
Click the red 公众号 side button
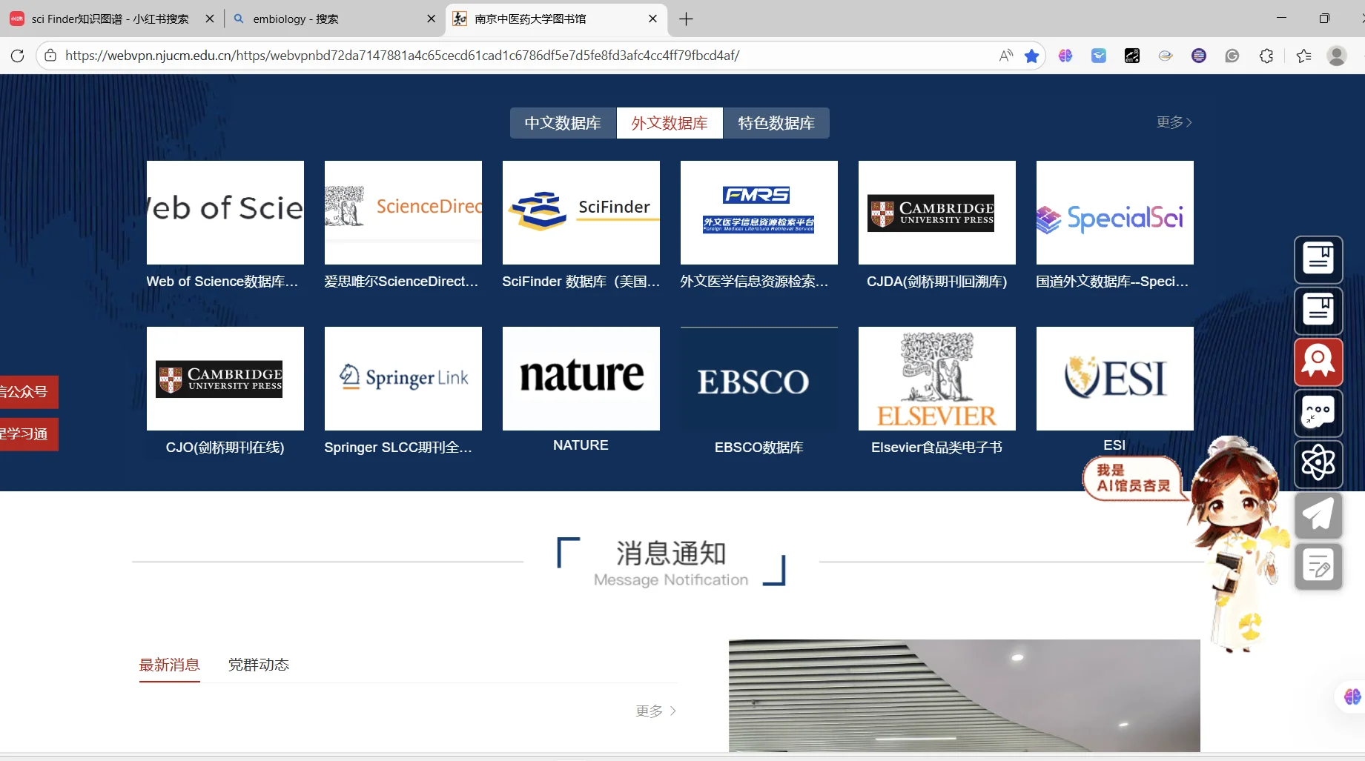28,392
